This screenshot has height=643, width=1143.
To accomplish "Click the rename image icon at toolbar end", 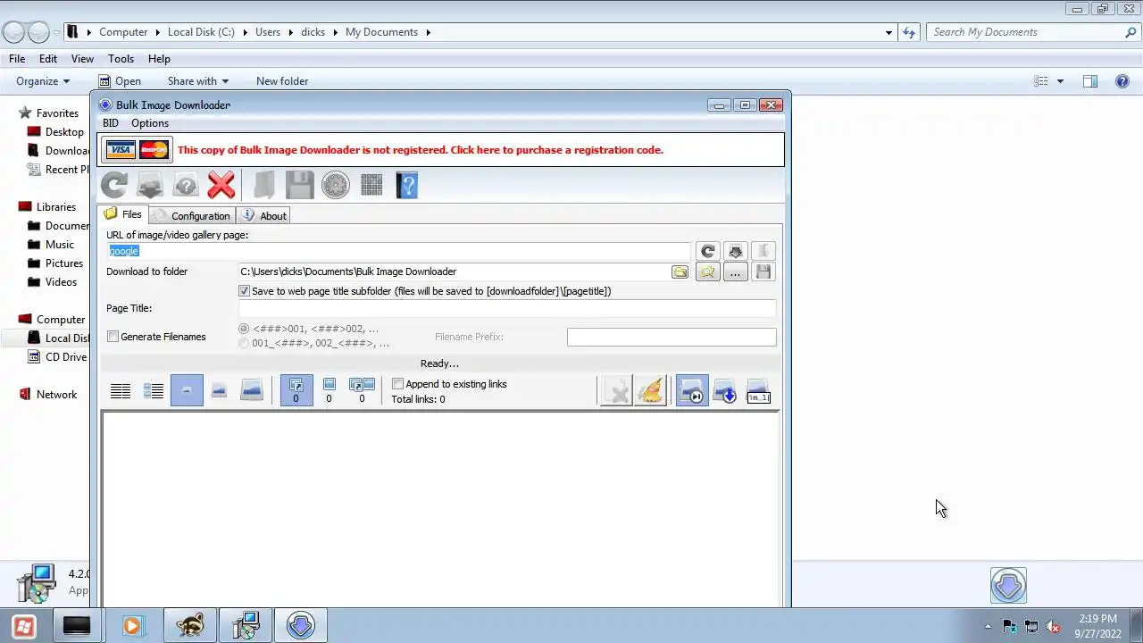I will [758, 391].
